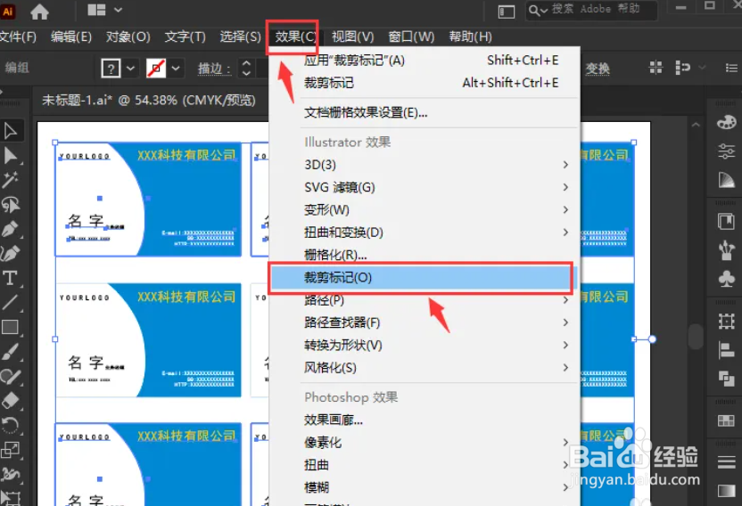The width and height of the screenshot is (742, 506).
Task: Open the 视图(V) menu
Action: pyautogui.click(x=352, y=37)
